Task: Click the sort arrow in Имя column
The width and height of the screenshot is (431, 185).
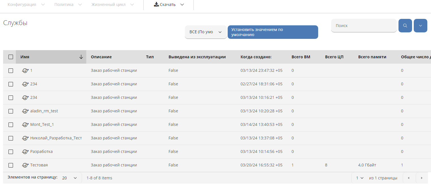Action: coord(81,57)
